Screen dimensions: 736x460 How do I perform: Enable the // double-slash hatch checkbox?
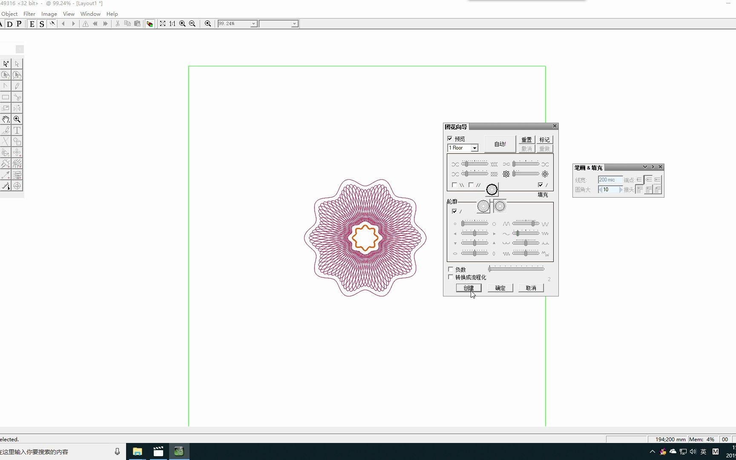[471, 185]
